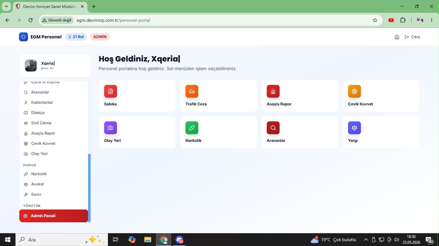Click the home icon in the header

[397, 37]
